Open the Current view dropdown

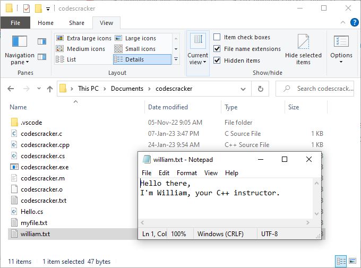[x=198, y=53]
